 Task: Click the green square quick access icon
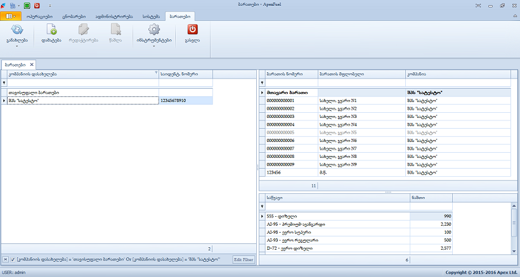pos(27,6)
